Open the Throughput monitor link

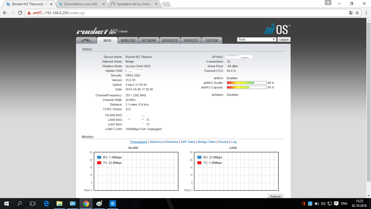point(139,142)
